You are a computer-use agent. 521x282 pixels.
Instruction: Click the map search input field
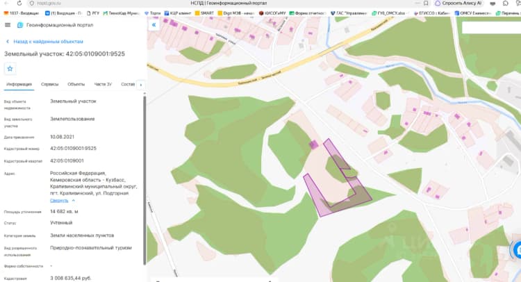pos(491,28)
